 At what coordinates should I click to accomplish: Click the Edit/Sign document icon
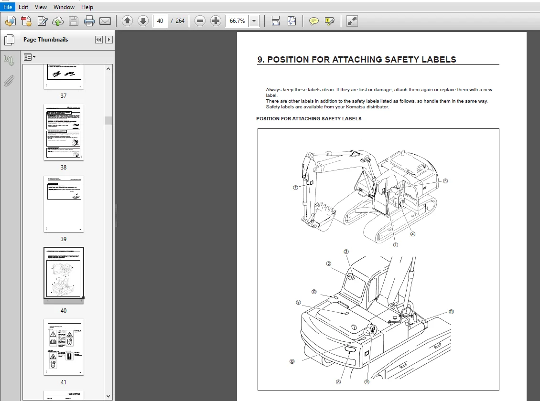click(42, 21)
